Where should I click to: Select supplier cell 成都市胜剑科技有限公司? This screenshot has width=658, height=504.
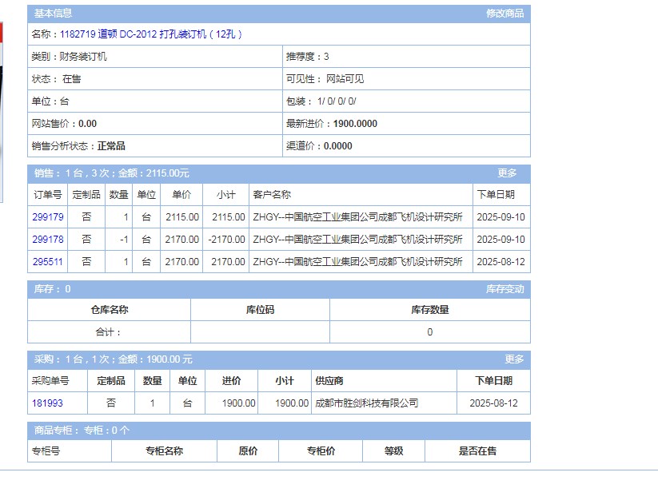(x=366, y=403)
